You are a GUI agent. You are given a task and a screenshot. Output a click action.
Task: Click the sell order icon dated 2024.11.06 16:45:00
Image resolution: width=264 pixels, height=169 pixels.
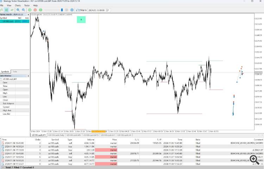click(x=3, y=143)
